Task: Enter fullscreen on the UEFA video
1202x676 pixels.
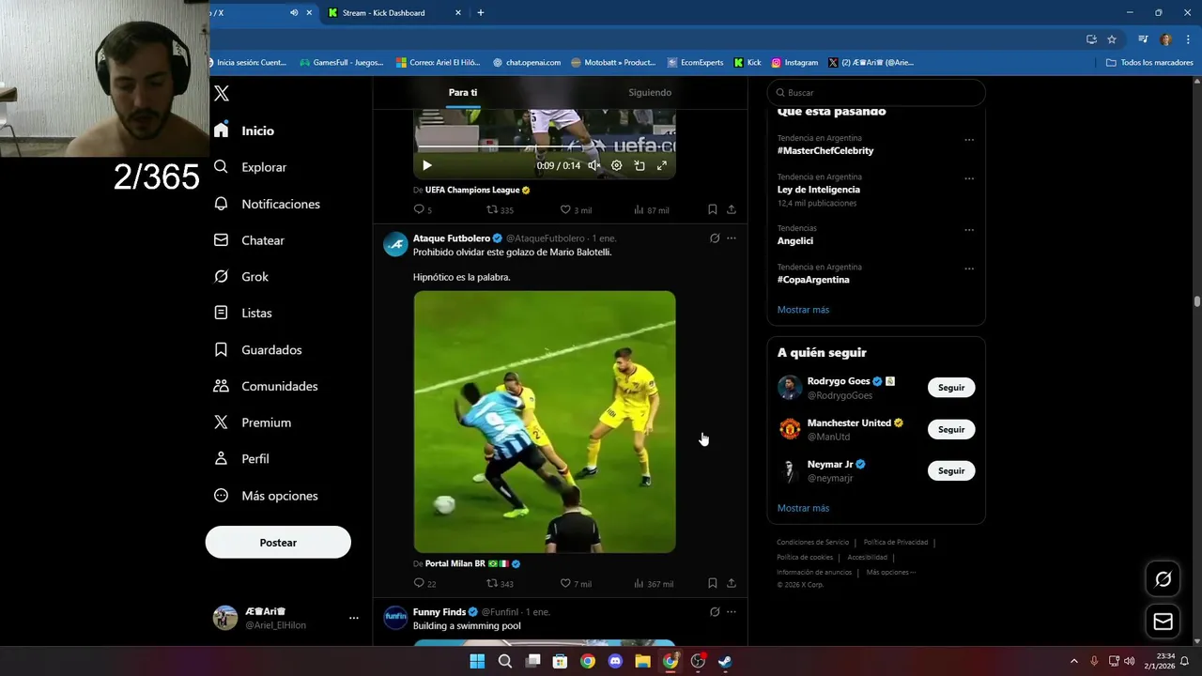Action: [662, 165]
